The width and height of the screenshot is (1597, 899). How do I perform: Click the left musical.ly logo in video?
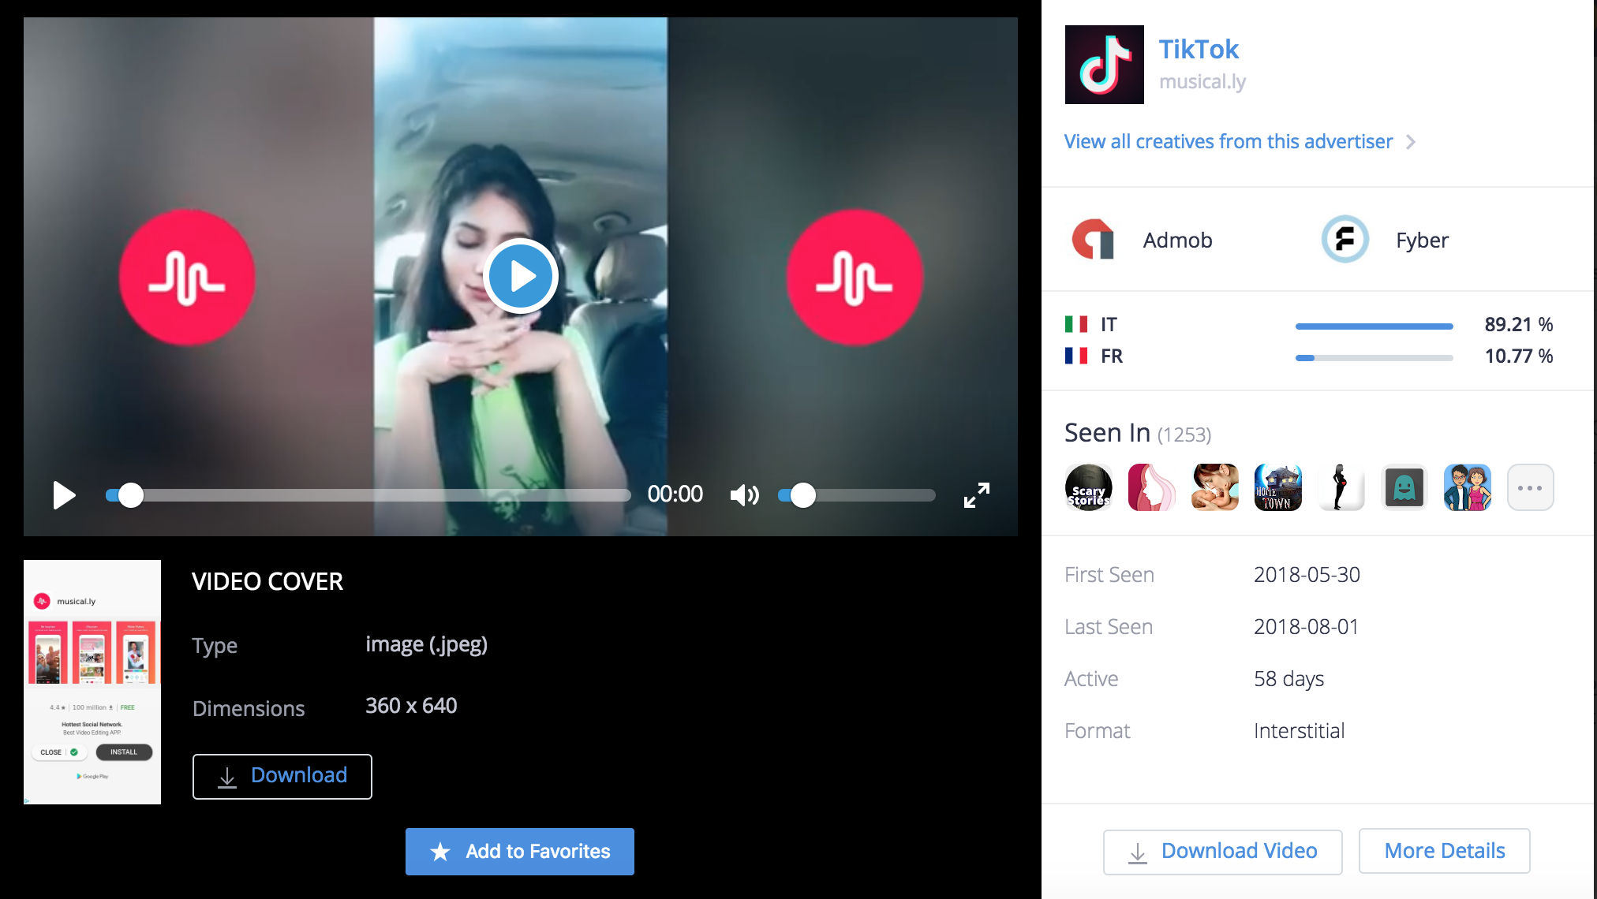point(187,277)
